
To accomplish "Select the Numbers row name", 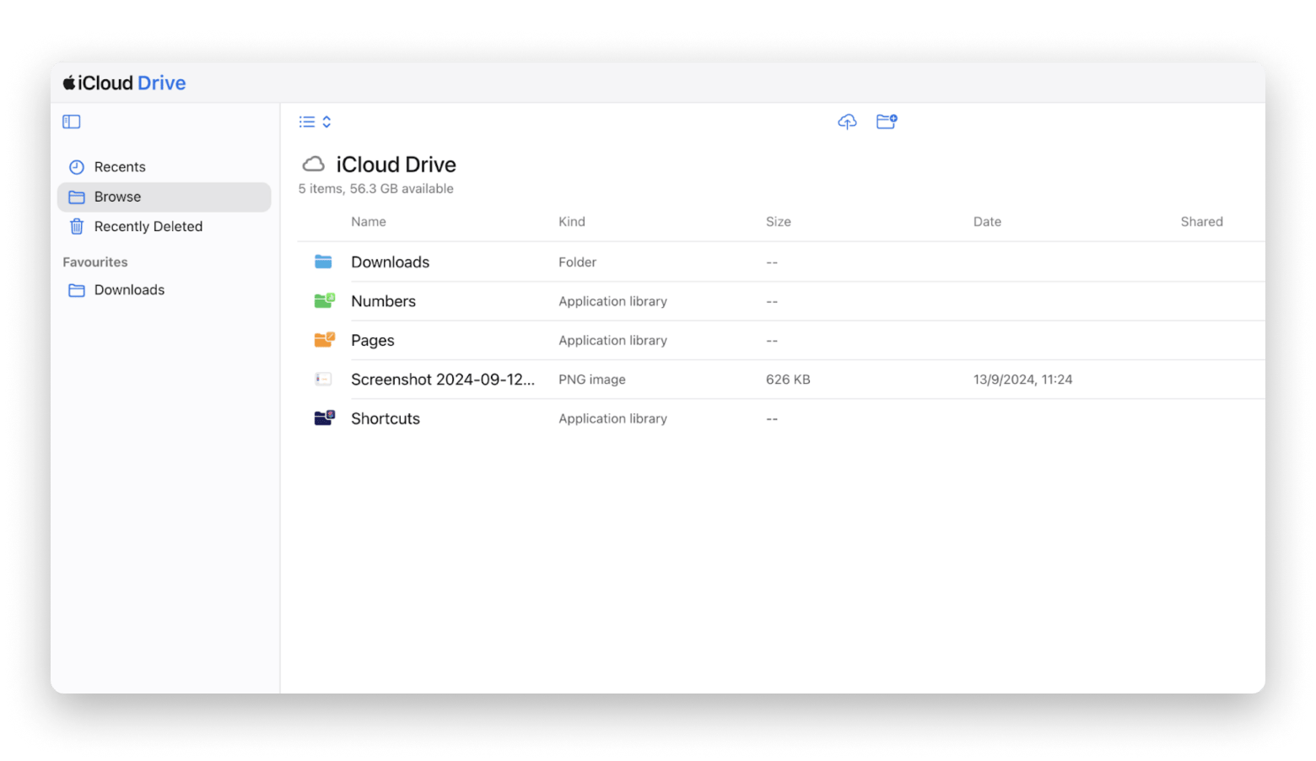I will pyautogui.click(x=384, y=301).
